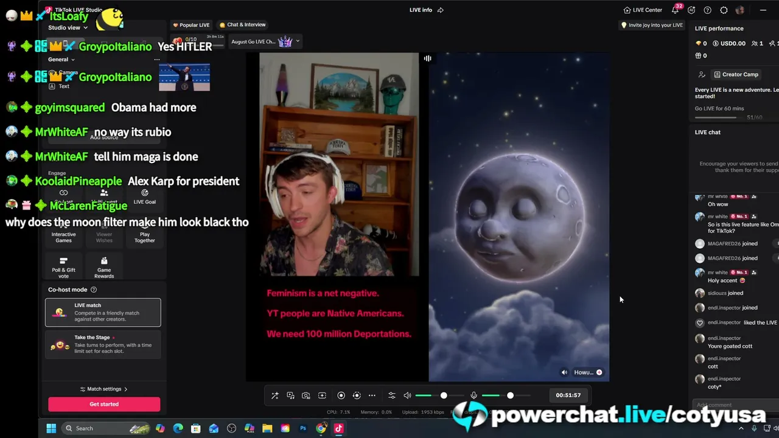Open Microsoft Store from the taskbar
Image resolution: width=779 pixels, height=438 pixels.
pos(195,428)
